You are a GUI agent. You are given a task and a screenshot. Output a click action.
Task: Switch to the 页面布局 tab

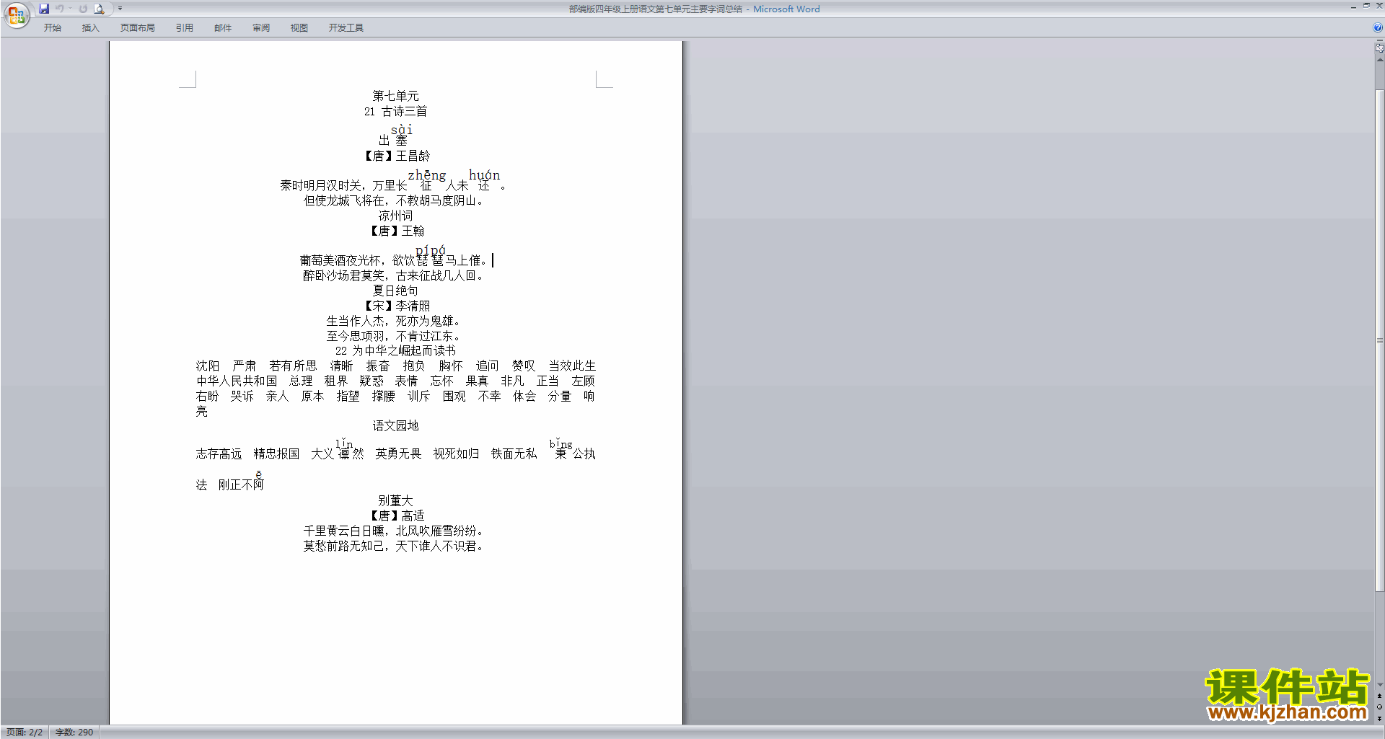[138, 28]
